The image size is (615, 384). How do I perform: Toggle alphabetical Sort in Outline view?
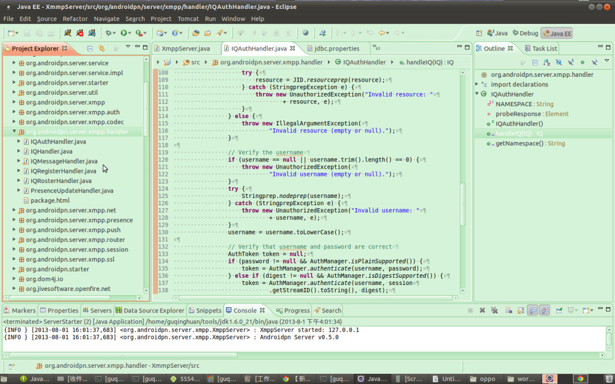tap(546, 62)
